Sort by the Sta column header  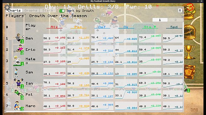(150, 27)
